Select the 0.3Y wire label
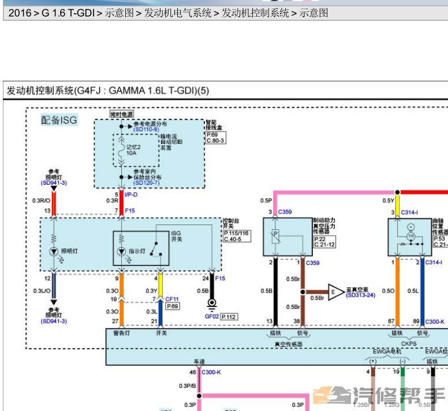 151,291
